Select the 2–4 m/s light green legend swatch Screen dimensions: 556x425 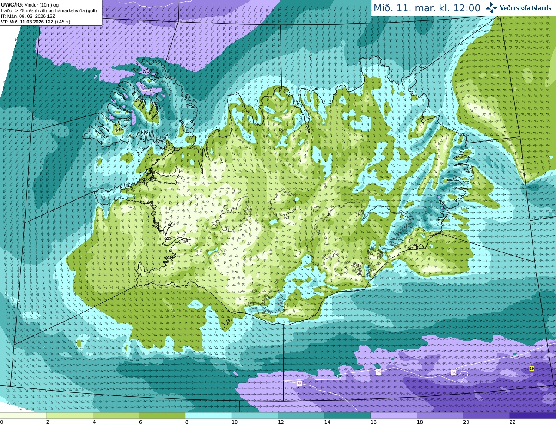pyautogui.click(x=69, y=415)
